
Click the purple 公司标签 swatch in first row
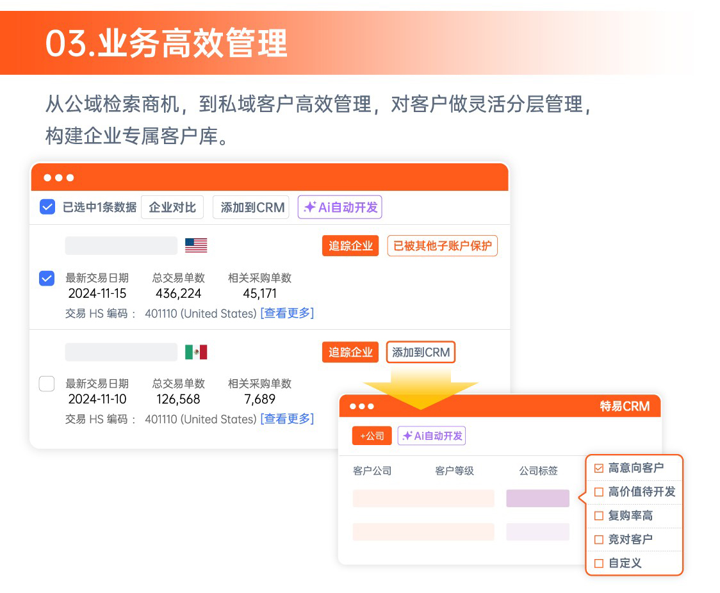tap(537, 498)
